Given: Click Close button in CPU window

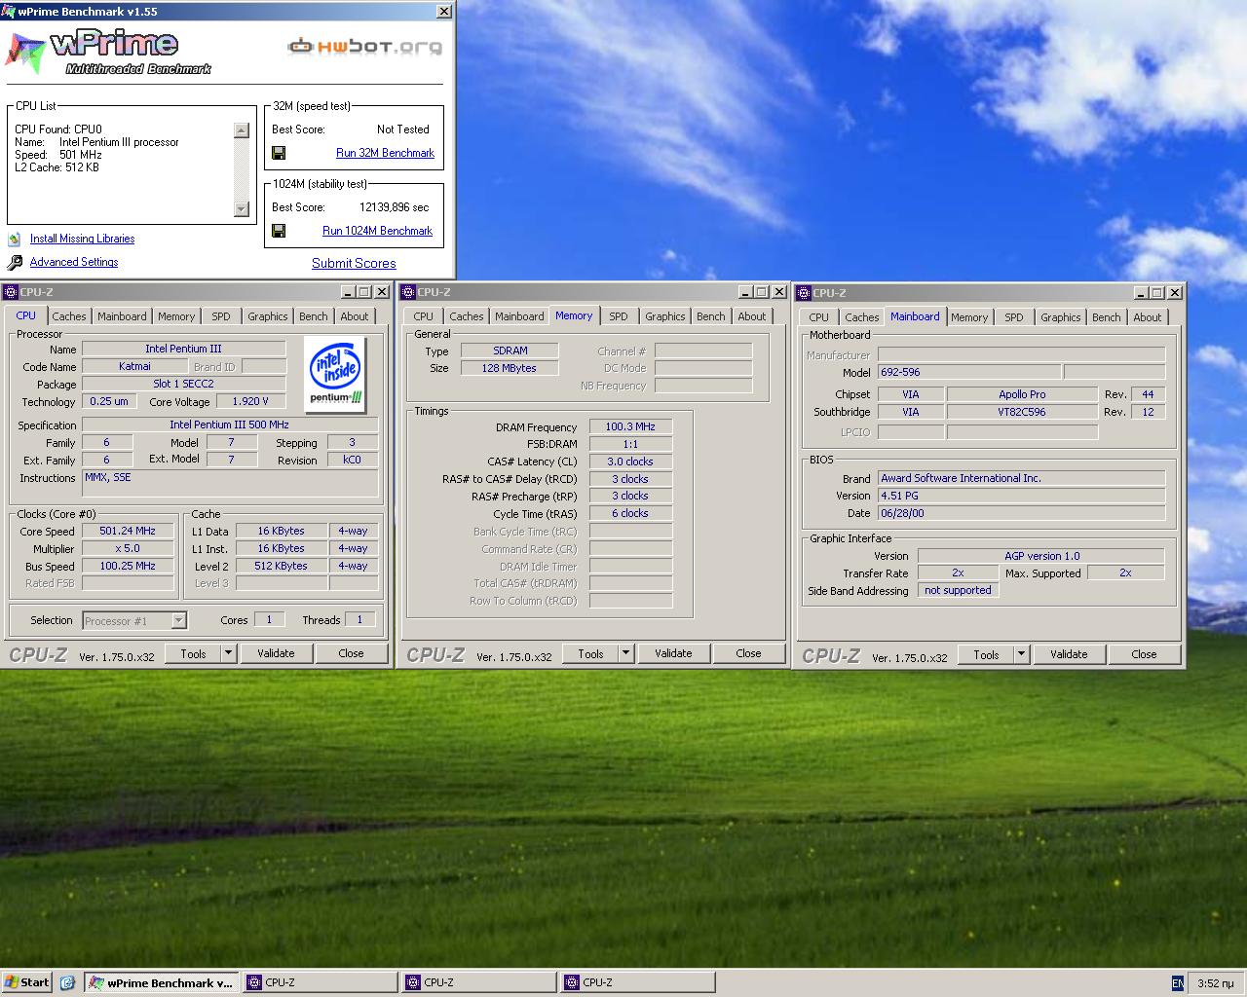Looking at the screenshot, I should (352, 653).
